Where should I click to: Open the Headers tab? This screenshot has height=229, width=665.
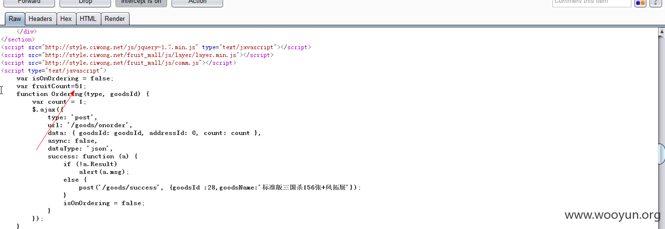[40, 19]
